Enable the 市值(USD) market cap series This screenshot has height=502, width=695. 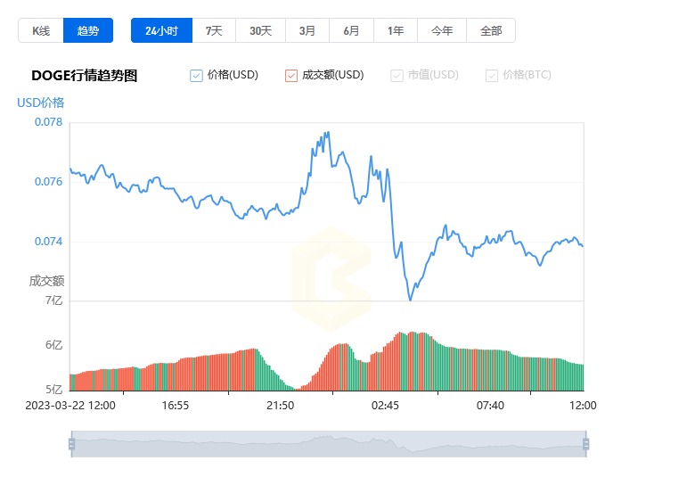(397, 76)
